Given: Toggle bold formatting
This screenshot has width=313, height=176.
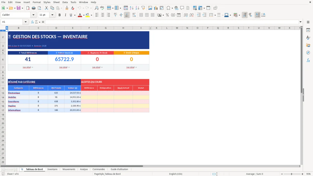Looking at the screenshot, I should [x=59, y=15].
